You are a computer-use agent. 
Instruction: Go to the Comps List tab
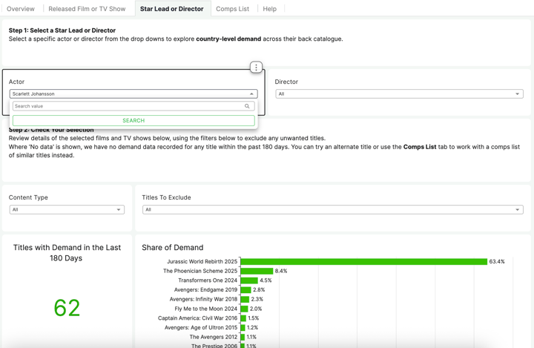232,9
